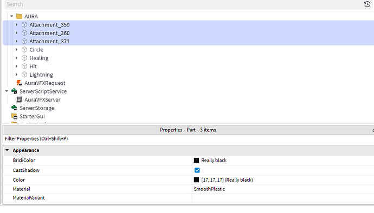Select the Hit part in Explorer
Viewport: 374px width, 213px height.
[x=33, y=66]
